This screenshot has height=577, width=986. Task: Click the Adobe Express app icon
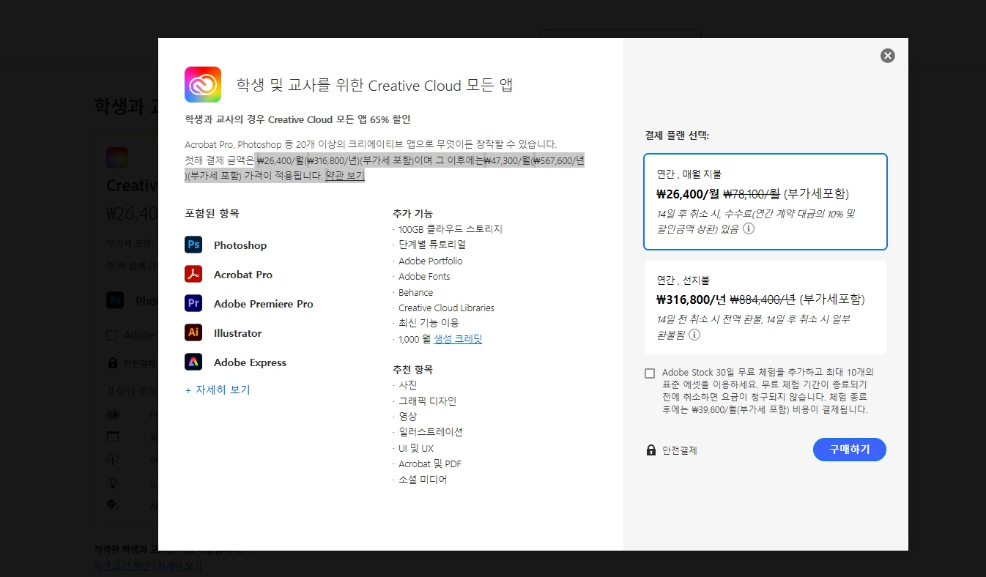193,362
